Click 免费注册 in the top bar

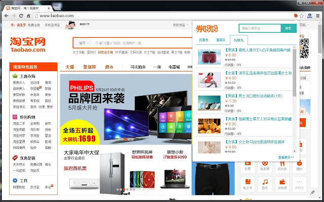pyautogui.click(x=33, y=25)
